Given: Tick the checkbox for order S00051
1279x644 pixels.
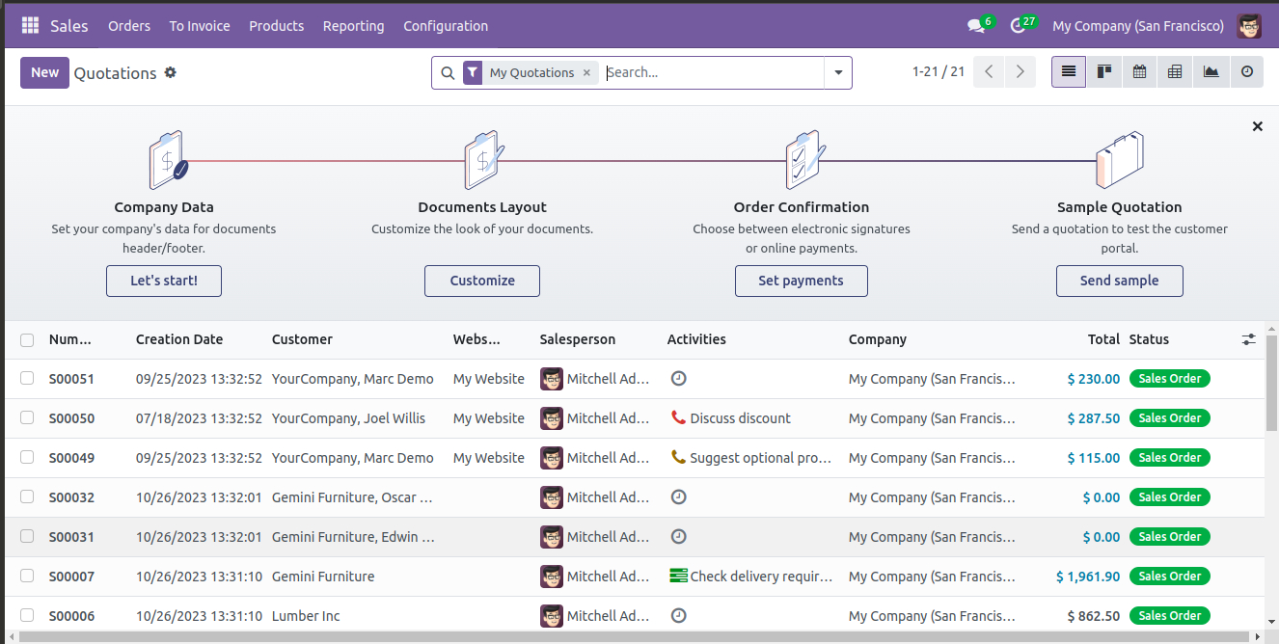Looking at the screenshot, I should coord(27,379).
